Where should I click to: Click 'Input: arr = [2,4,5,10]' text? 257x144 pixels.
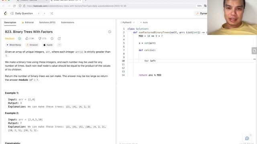[x=25, y=120]
